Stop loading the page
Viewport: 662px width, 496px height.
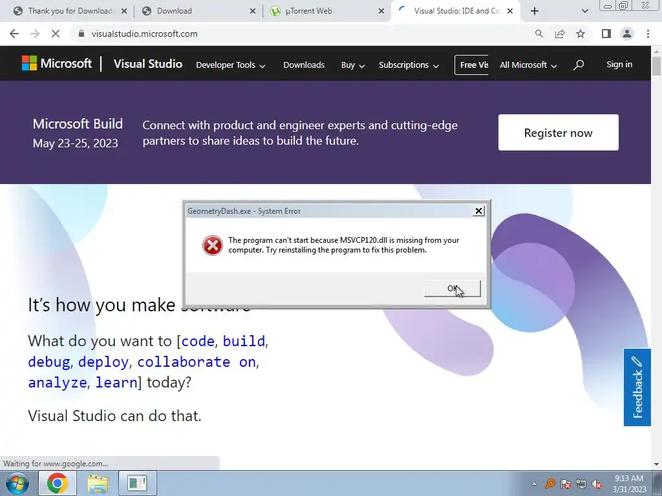pos(56,34)
